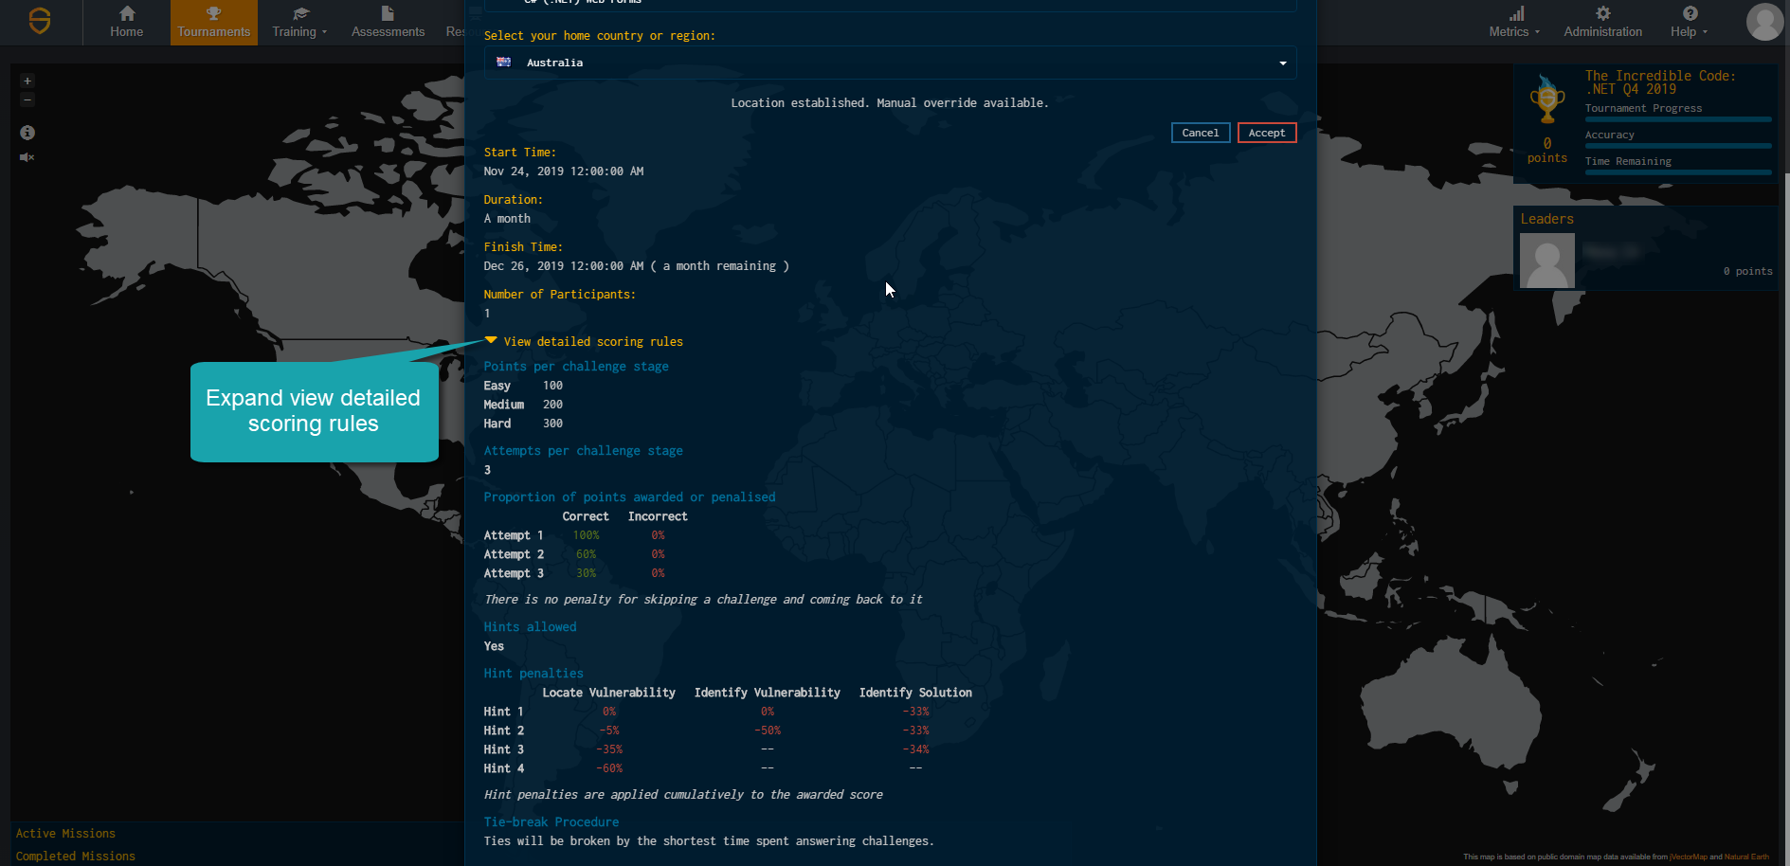
Task: Click the Accept button
Action: click(1266, 133)
